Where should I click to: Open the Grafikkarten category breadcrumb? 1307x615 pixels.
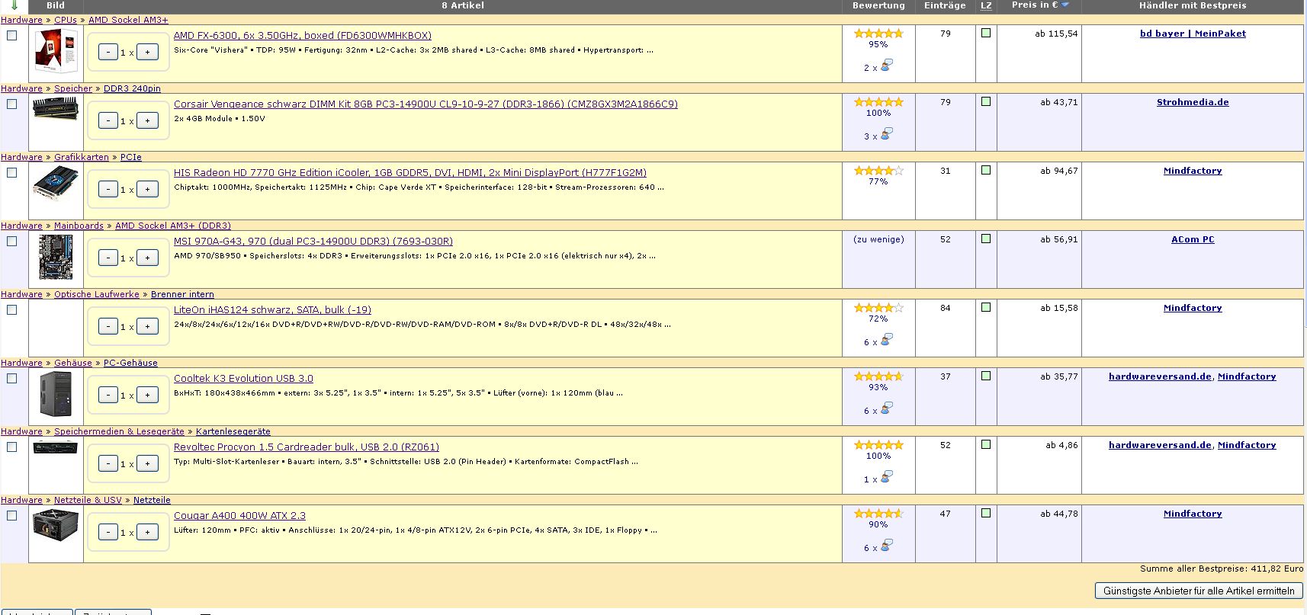pos(82,157)
